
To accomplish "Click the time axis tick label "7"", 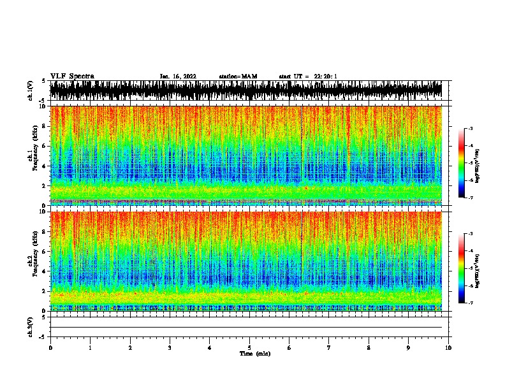I will [x=329, y=348].
